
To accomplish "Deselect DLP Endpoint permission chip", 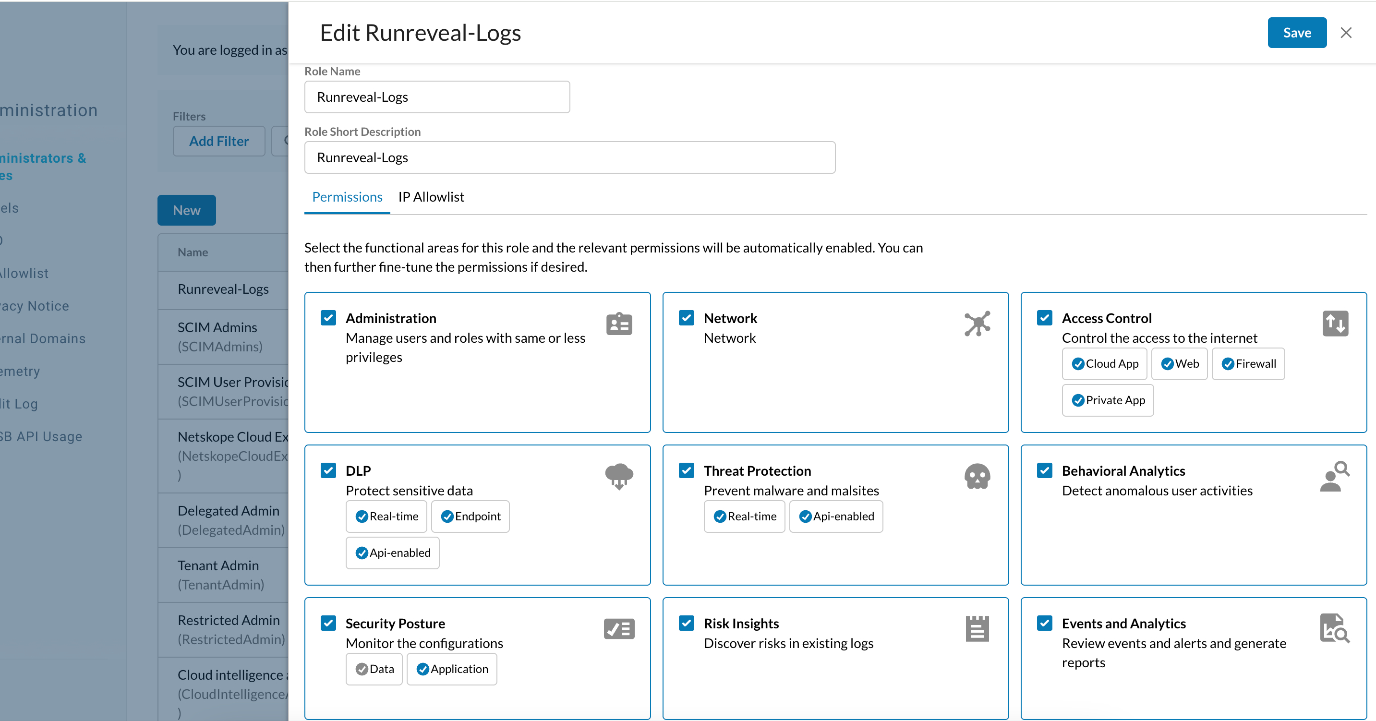I will [x=470, y=517].
